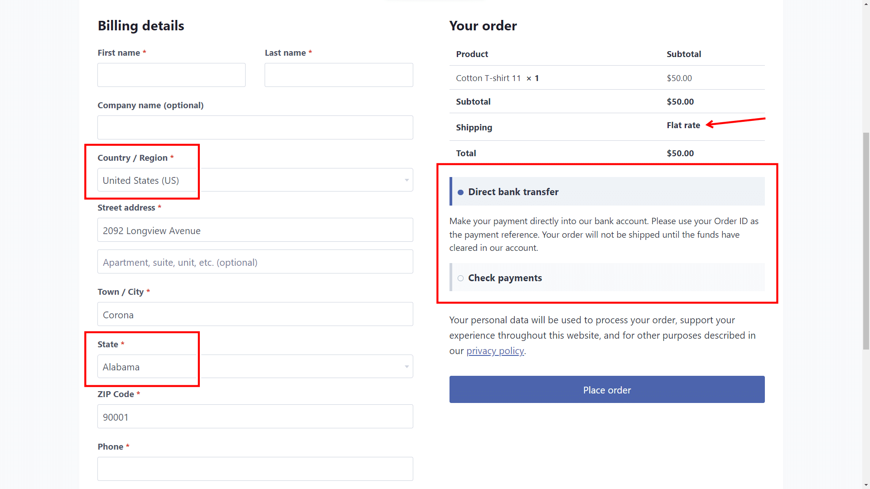The width and height of the screenshot is (870, 489).
Task: Click the United States (US) selected value
Action: point(140,180)
